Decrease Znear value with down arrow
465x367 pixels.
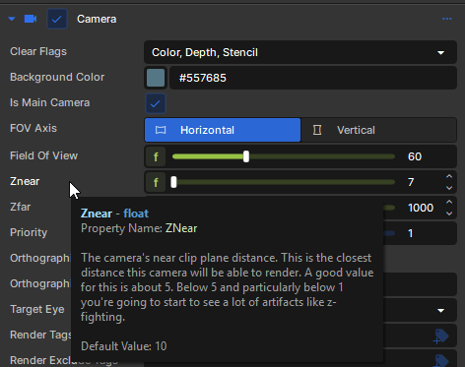point(449,188)
